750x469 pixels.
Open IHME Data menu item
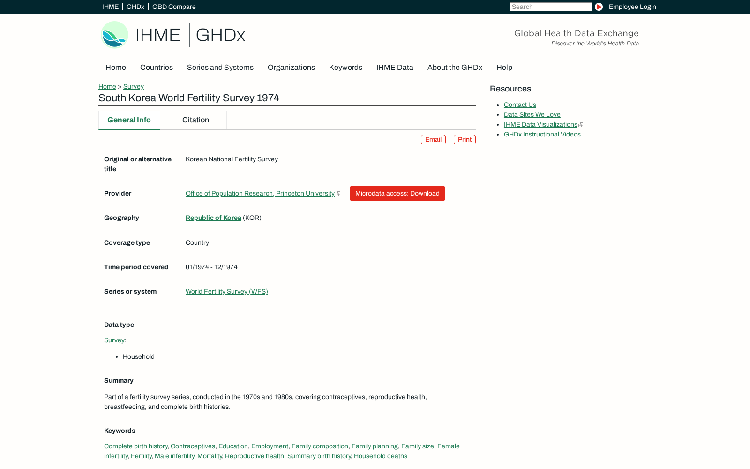tap(395, 68)
